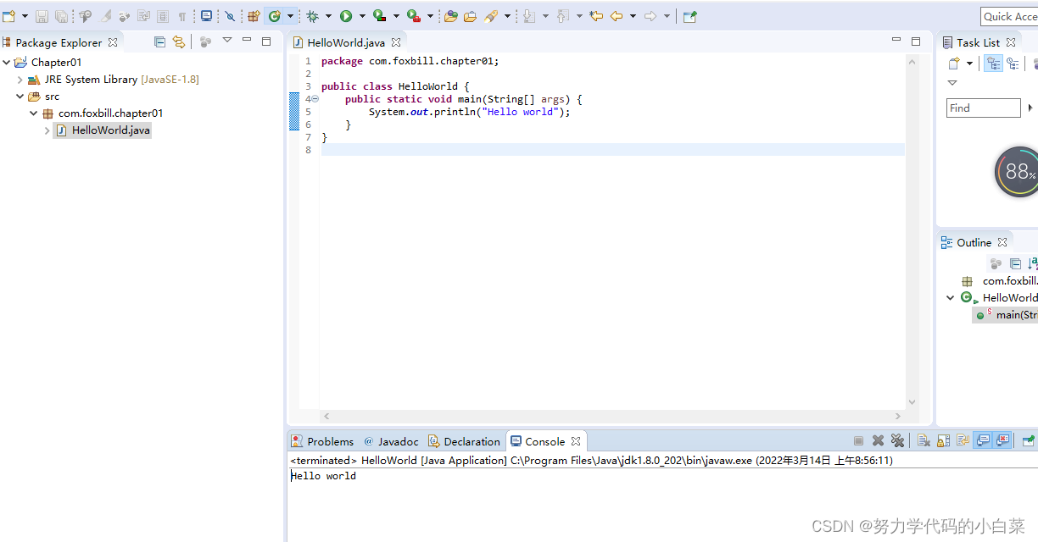
Task: Open the Debug button dropdown arrow
Action: coord(328,16)
